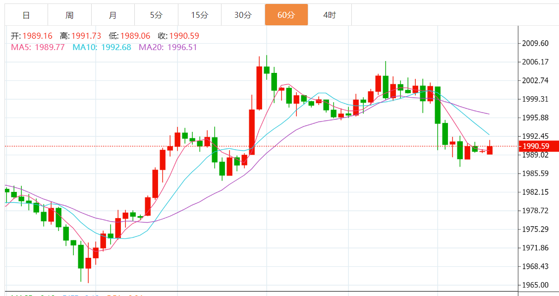
Task: Click the 低:1989.06 low price value
Action: tap(129, 36)
